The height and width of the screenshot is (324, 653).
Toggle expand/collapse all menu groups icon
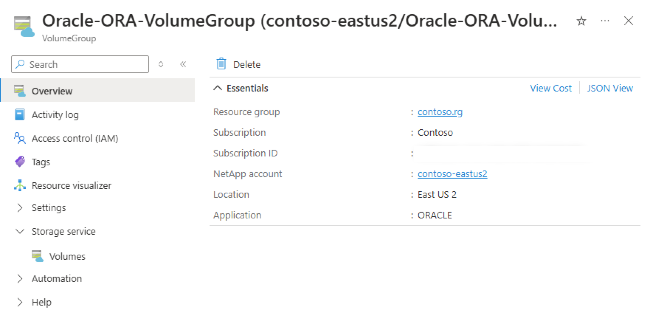click(x=161, y=64)
